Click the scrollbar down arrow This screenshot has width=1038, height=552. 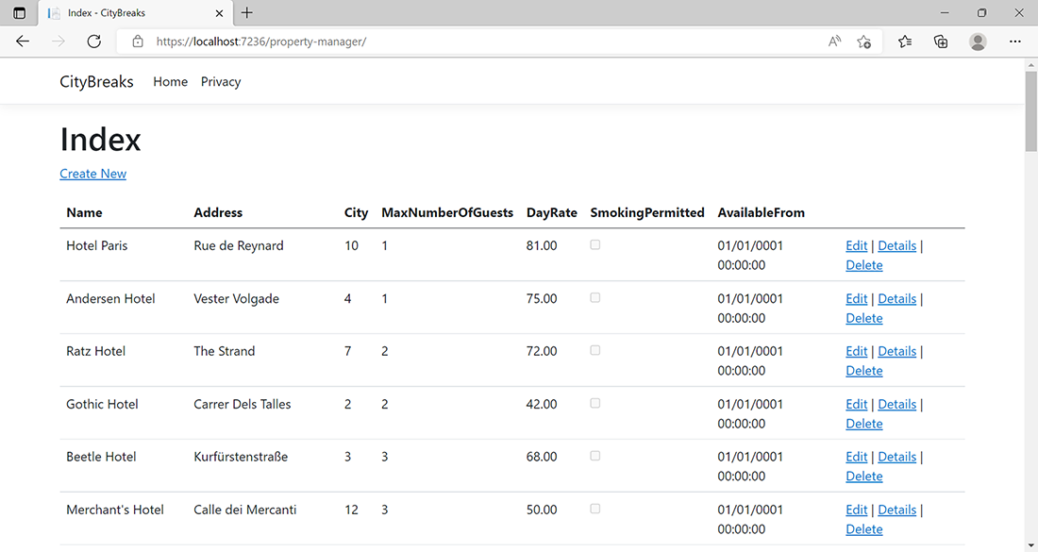pyautogui.click(x=1031, y=545)
